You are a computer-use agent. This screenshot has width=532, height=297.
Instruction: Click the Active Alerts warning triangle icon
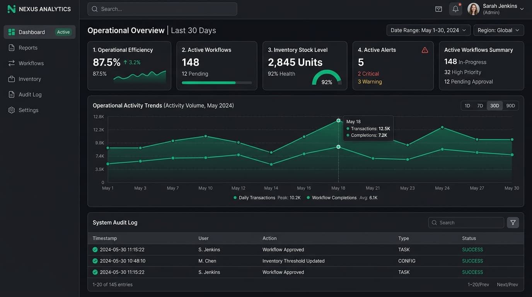[x=425, y=50]
